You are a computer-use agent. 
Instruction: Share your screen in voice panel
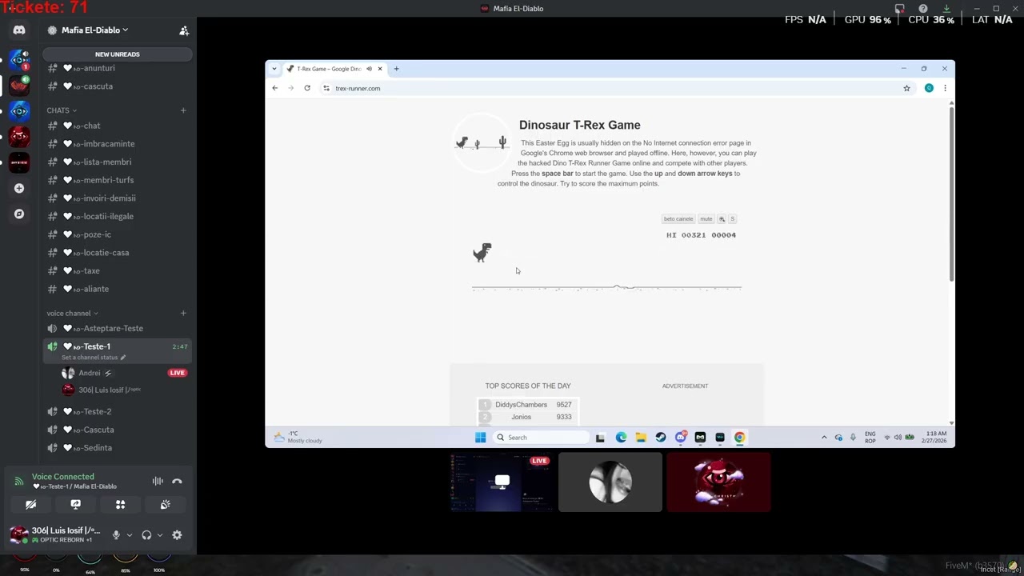[x=75, y=505]
